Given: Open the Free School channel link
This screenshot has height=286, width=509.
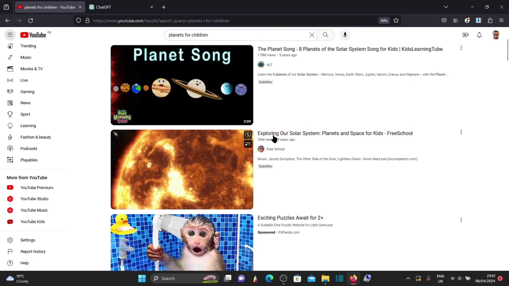Looking at the screenshot, I should pos(275,149).
